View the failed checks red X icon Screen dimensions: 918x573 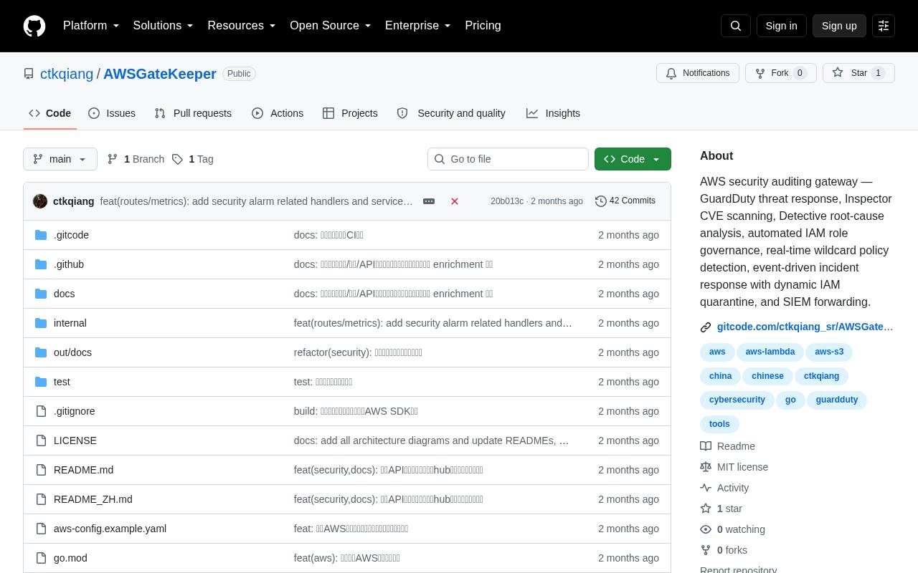click(455, 201)
